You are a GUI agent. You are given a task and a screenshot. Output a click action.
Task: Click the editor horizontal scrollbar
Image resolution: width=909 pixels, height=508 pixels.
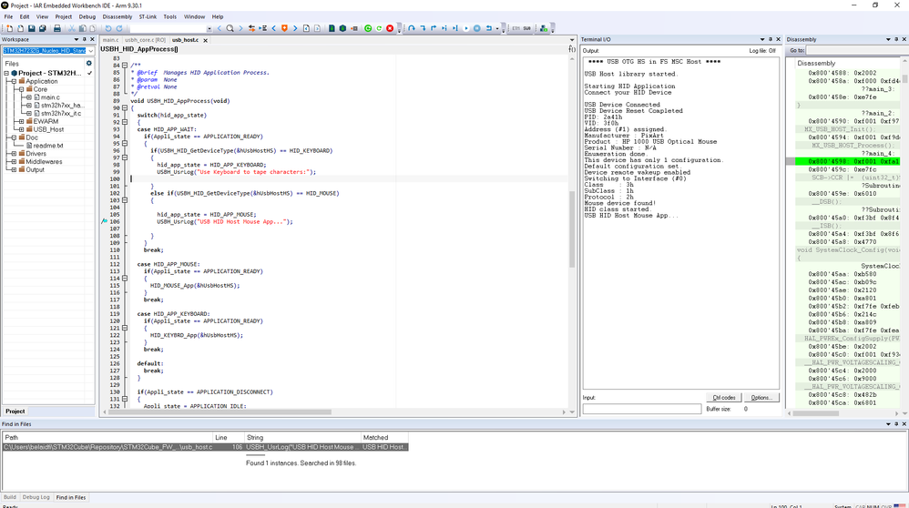click(334, 412)
